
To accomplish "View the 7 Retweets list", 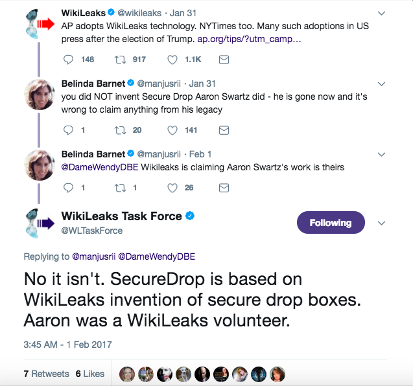I will (46, 374).
